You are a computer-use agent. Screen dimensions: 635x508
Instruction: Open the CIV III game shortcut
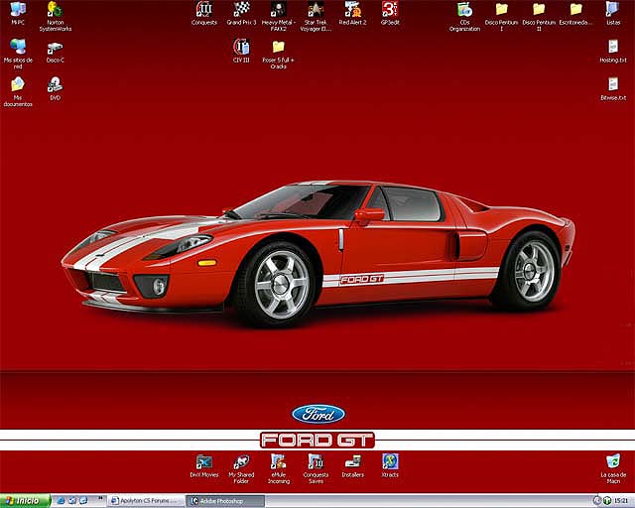click(x=241, y=47)
